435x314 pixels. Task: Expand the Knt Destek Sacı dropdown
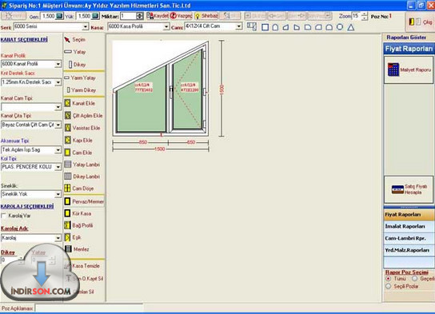click(x=58, y=82)
